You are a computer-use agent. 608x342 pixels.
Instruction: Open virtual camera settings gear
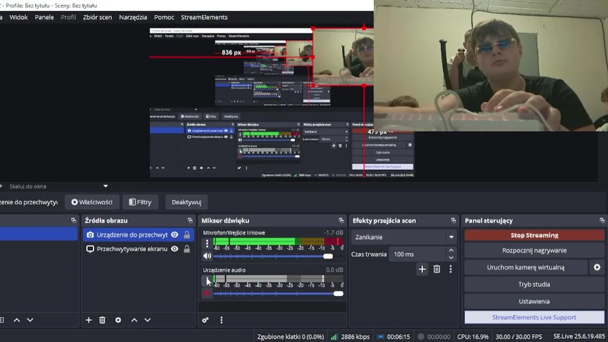(x=597, y=267)
